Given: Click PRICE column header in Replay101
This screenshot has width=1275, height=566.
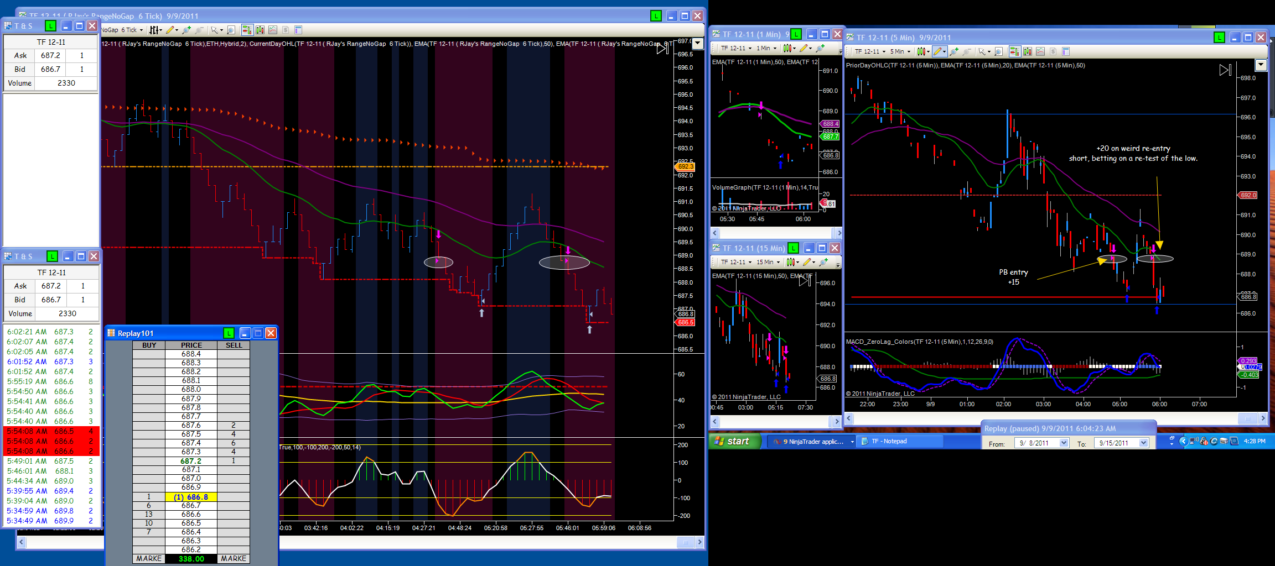Looking at the screenshot, I should pos(191,345).
